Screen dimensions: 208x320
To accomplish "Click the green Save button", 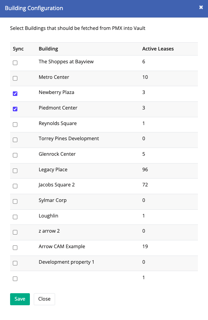I will [20, 299].
